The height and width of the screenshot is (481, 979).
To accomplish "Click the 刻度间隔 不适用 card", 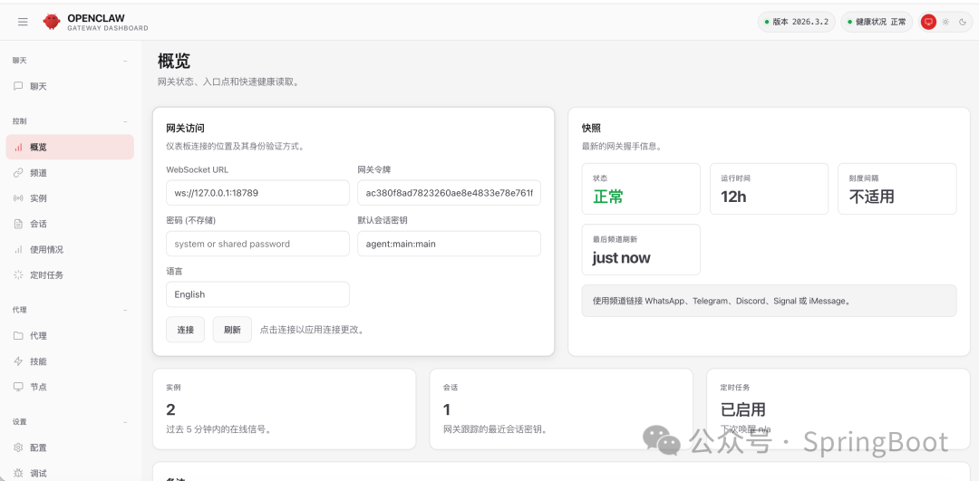I will coord(897,188).
